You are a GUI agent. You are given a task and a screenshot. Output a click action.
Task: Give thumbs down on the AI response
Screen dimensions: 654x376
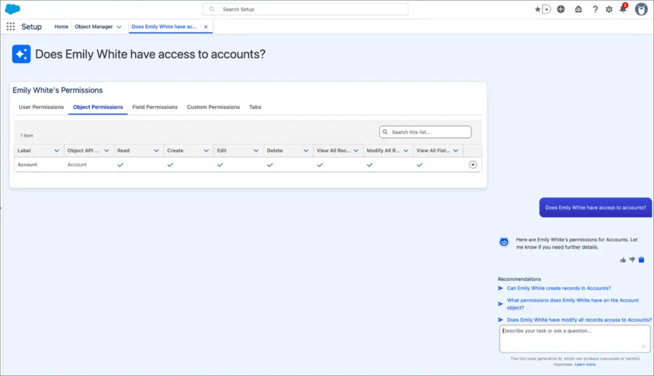click(x=632, y=260)
